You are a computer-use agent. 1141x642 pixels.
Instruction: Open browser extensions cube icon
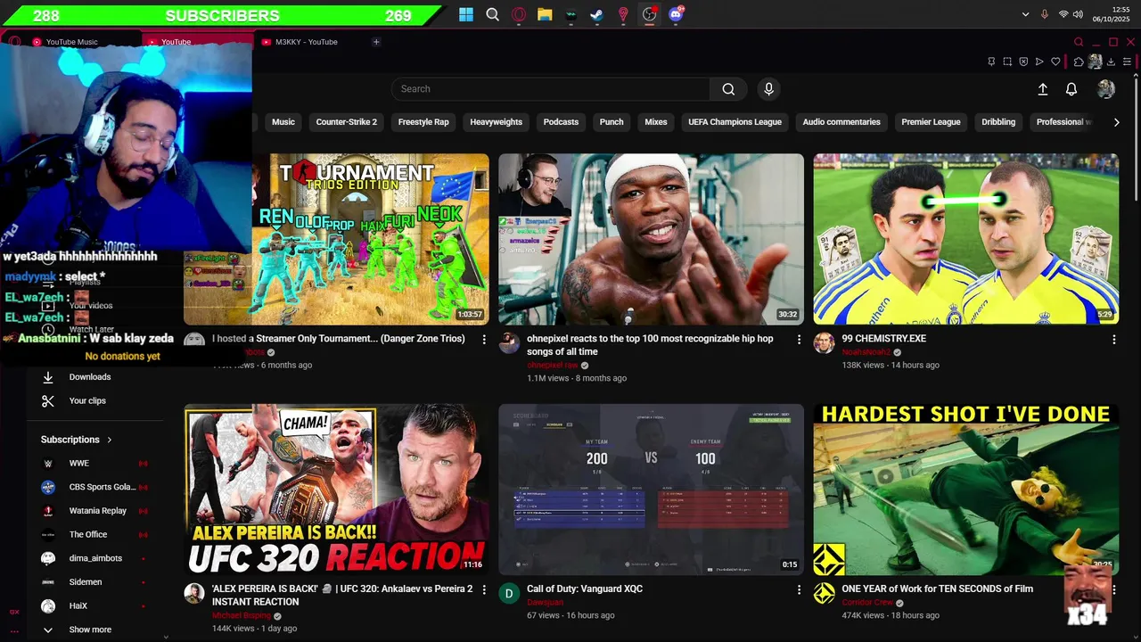point(1079,62)
